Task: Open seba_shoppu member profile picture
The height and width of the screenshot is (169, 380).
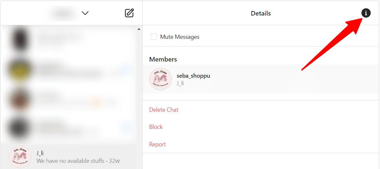Action: click(160, 79)
